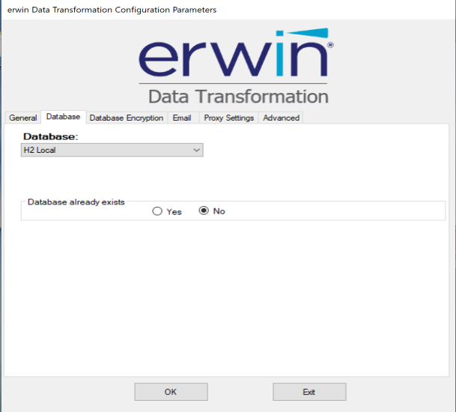Open the H2 Local database dropdown

[x=112, y=150]
